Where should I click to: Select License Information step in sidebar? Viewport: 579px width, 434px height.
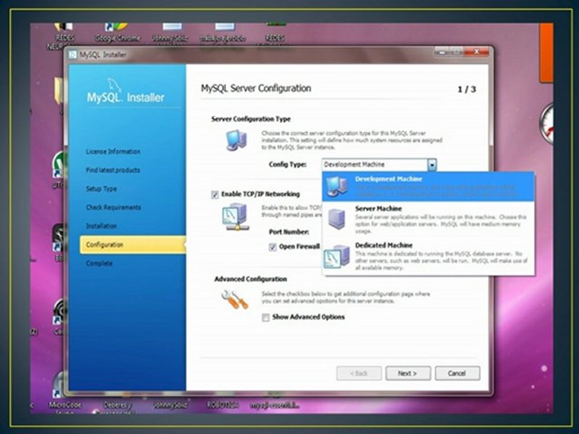coord(113,152)
